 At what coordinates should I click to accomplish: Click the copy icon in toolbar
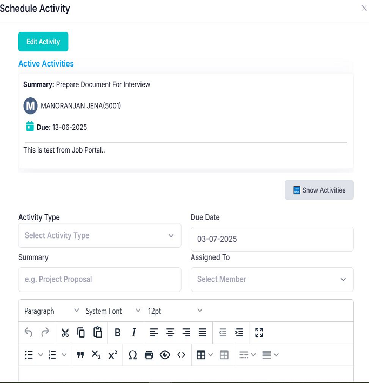pyautogui.click(x=81, y=333)
